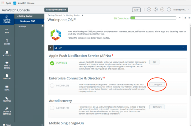This screenshot has width=191, height=126.
Task: Click Edit for Apple Push Notification Service
Action: 154,62
